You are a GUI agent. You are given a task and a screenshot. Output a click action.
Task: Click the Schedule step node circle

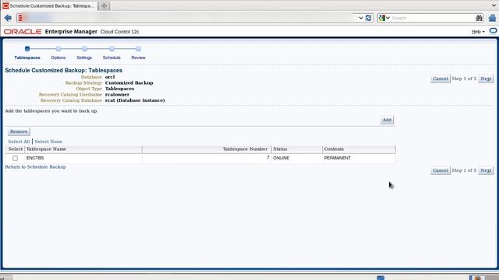(111, 49)
